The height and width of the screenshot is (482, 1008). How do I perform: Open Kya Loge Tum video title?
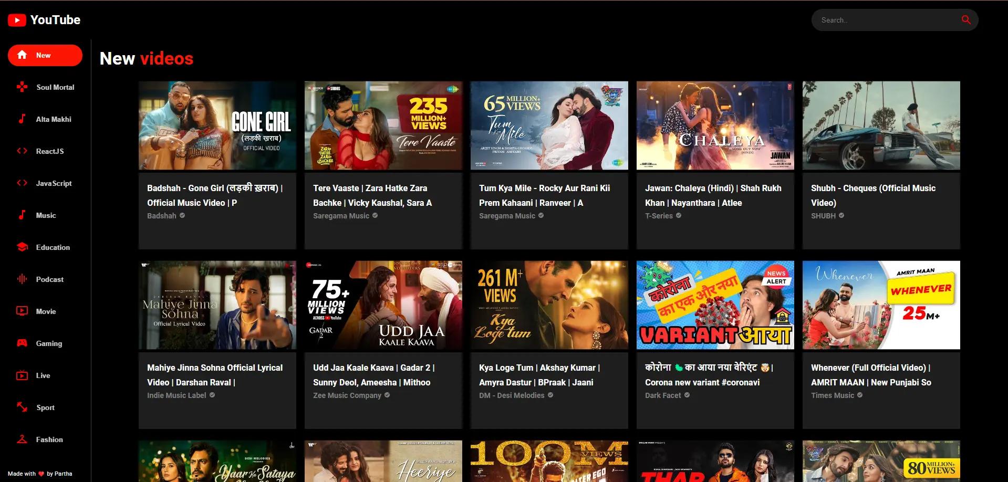539,375
